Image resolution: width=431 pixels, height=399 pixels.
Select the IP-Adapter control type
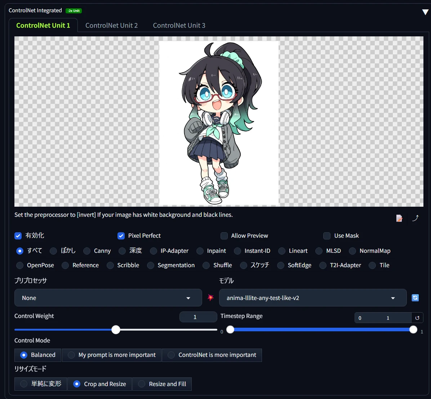pos(154,251)
